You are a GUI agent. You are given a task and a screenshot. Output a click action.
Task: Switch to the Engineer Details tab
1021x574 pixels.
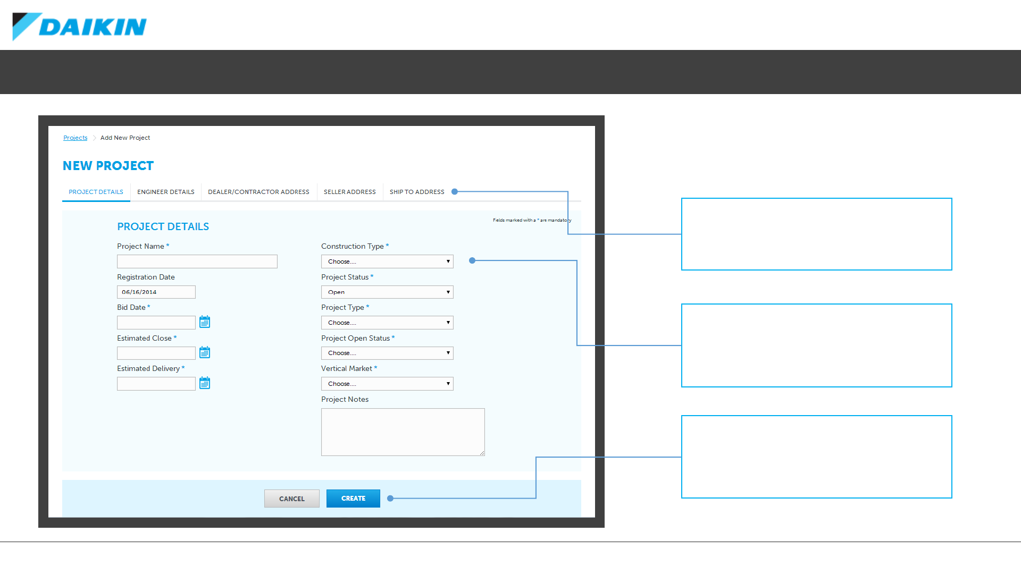[166, 192]
